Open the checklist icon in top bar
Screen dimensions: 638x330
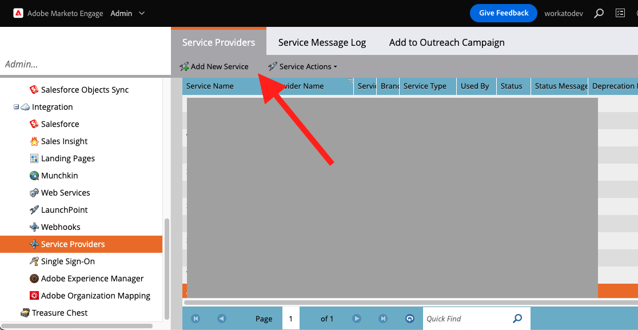pyautogui.click(x=620, y=13)
